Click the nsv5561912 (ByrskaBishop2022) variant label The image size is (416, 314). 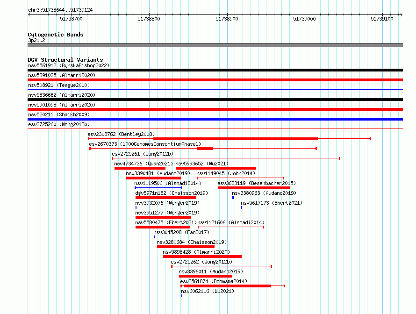(x=69, y=65)
